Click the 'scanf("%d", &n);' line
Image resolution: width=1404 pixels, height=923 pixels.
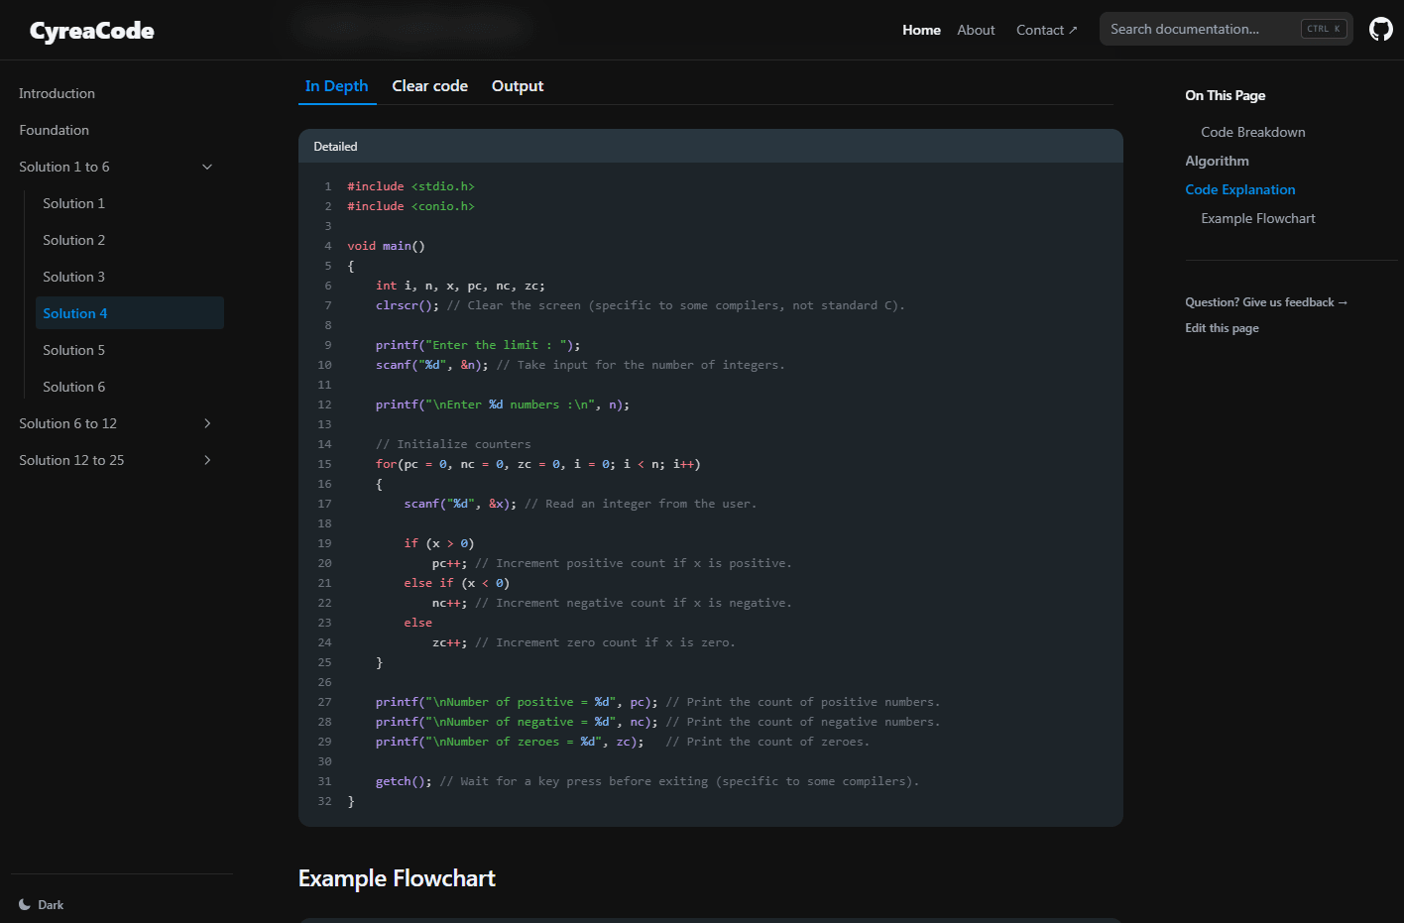[x=580, y=365]
